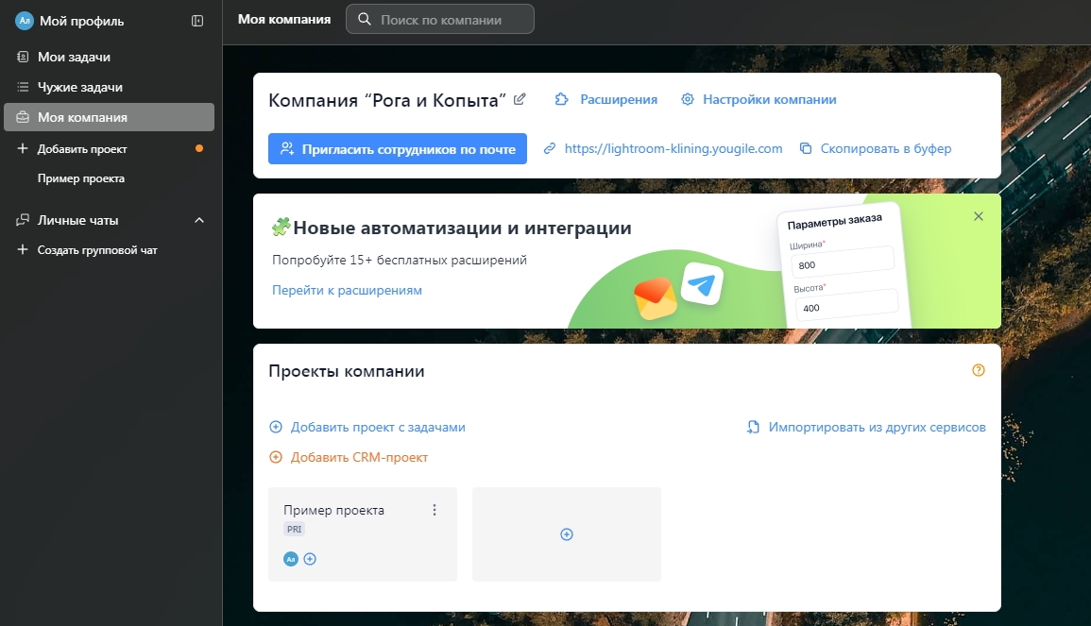Screen dimensions: 1091x626
Task: Click the Моя компания briefcase icon
Action: click(23, 117)
